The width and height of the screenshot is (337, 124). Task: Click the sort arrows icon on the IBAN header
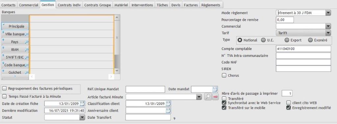[x=3, y=48]
